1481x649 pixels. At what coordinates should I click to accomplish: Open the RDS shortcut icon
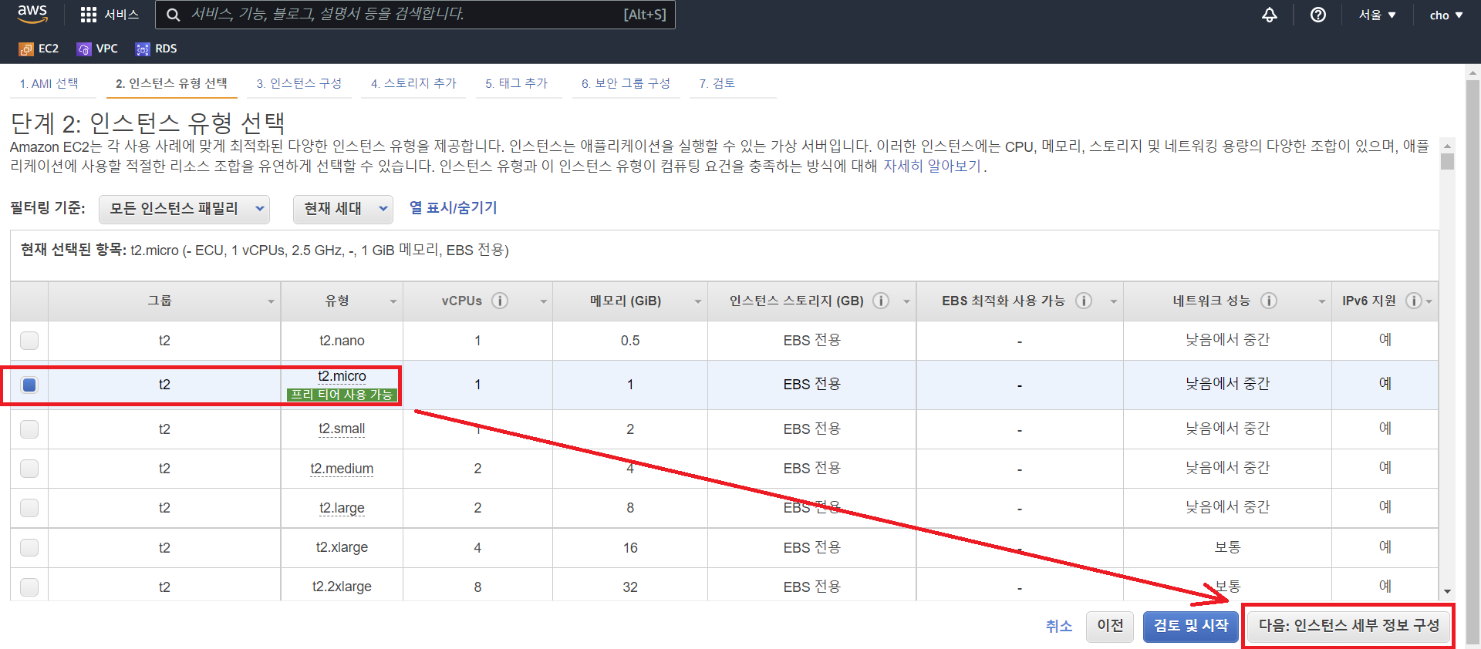click(143, 49)
